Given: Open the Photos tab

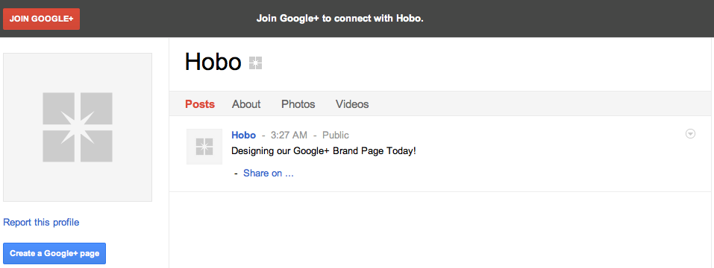Looking at the screenshot, I should click(x=298, y=104).
